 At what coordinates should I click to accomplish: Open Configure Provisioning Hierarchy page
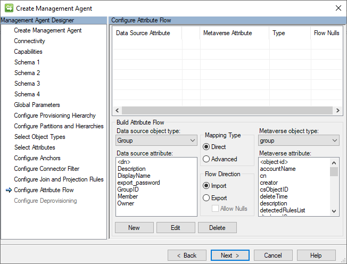(55, 115)
